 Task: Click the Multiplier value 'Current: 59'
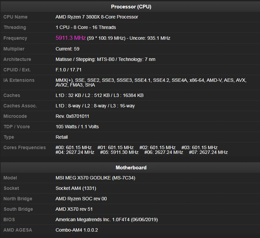(67, 49)
